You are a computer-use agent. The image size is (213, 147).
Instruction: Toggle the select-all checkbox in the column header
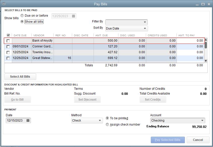8,35
